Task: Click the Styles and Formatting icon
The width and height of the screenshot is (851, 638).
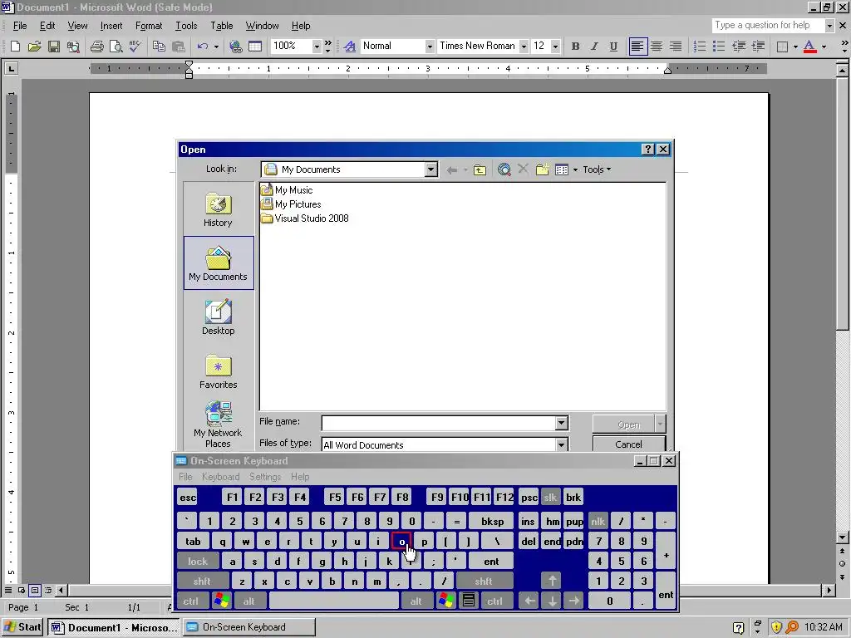Action: (x=350, y=47)
